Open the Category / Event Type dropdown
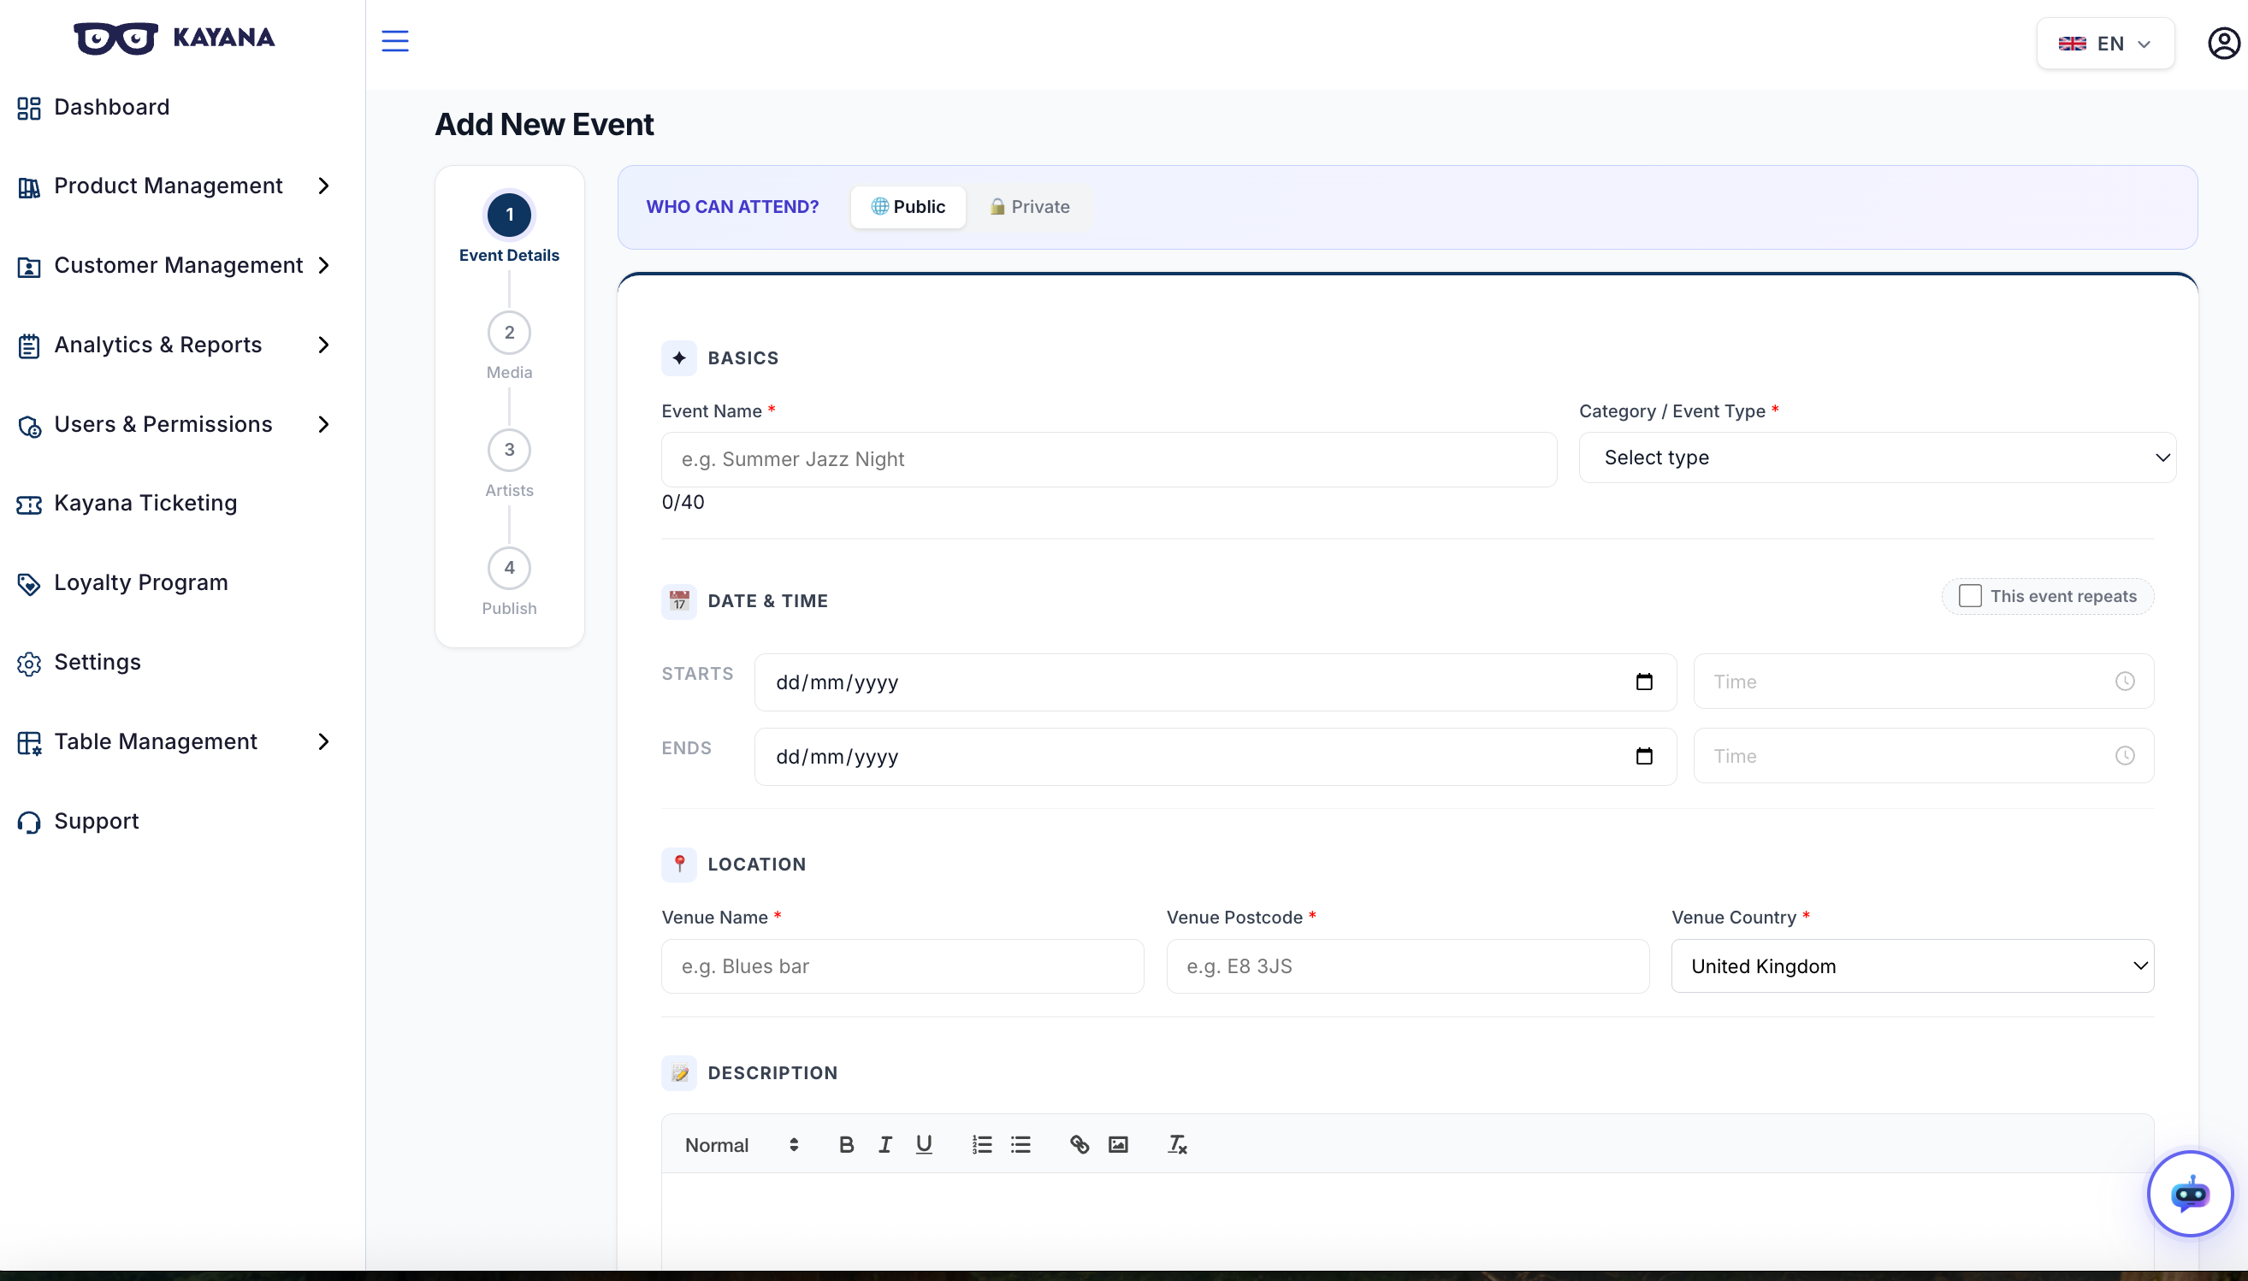The width and height of the screenshot is (2248, 1281). [x=1878, y=457]
